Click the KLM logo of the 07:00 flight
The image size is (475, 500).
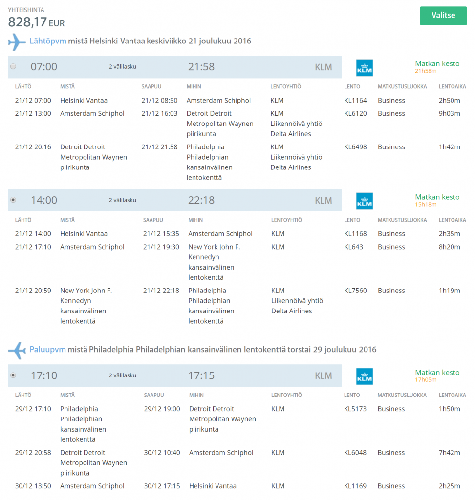pos(364,67)
